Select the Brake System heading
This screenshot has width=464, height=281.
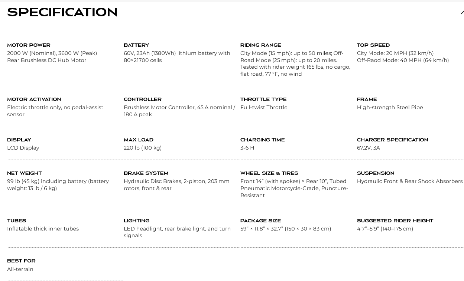[x=146, y=173]
